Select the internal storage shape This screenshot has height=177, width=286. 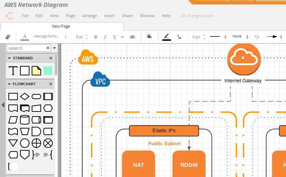point(48,120)
